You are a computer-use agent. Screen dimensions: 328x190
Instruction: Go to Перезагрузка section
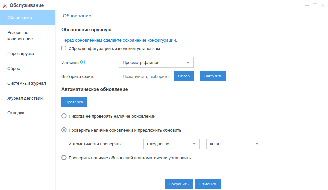27,53
